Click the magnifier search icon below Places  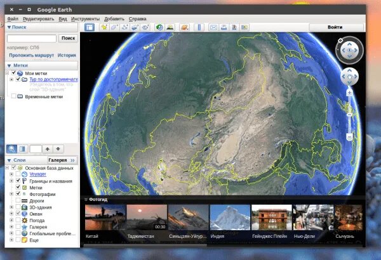11,149
